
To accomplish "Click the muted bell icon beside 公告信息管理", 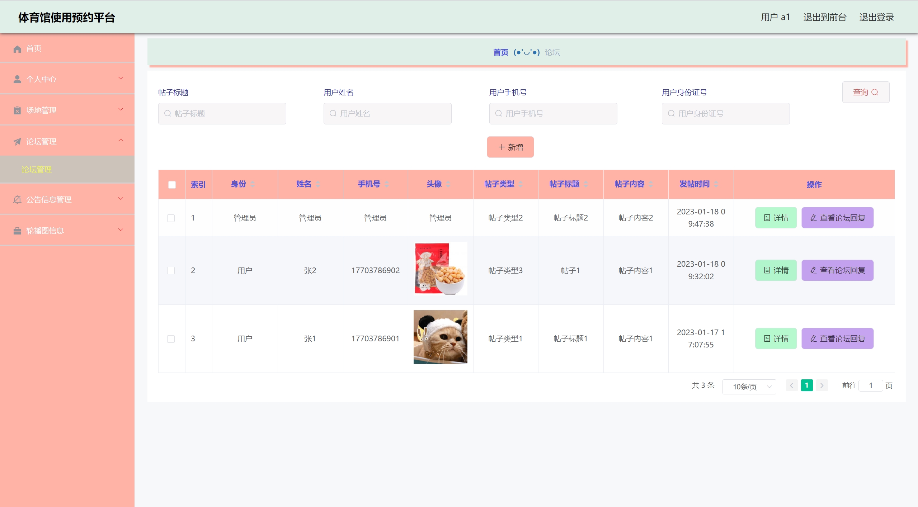I will [17, 200].
